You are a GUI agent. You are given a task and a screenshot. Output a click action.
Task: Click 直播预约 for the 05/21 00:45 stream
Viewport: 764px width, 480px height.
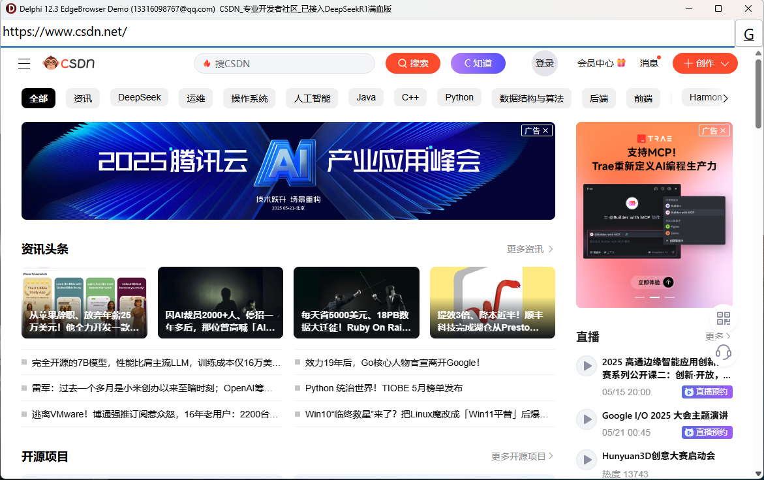pyautogui.click(x=707, y=432)
